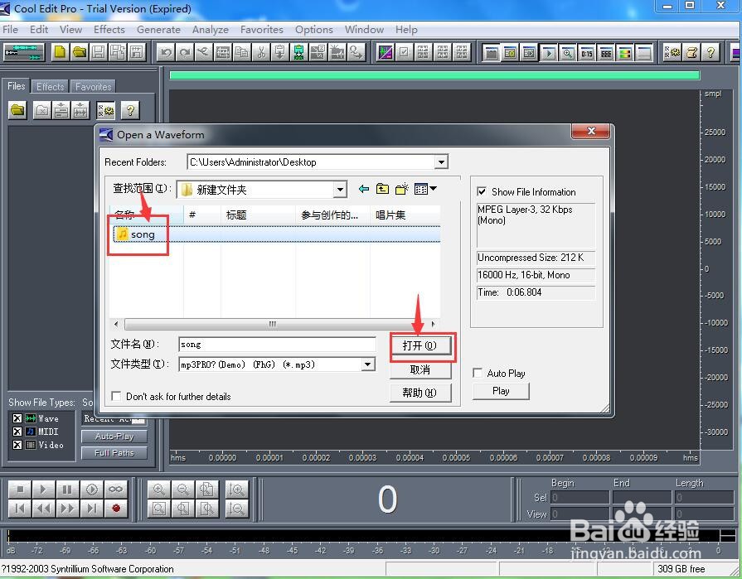Click the Play Looped infinity button
This screenshot has width=742, height=579.
click(x=115, y=490)
